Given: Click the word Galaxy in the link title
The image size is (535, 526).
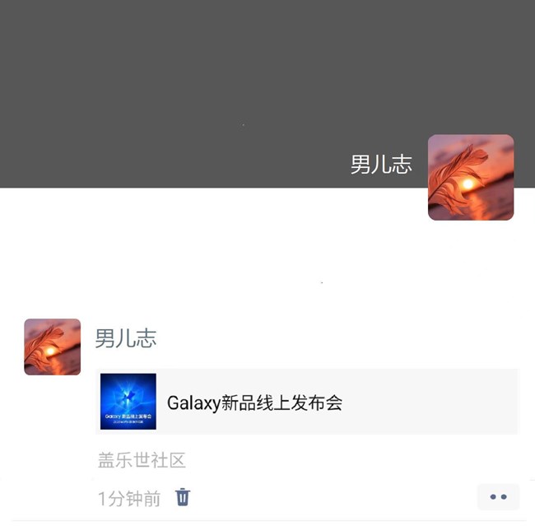Looking at the screenshot, I should click(x=193, y=403).
